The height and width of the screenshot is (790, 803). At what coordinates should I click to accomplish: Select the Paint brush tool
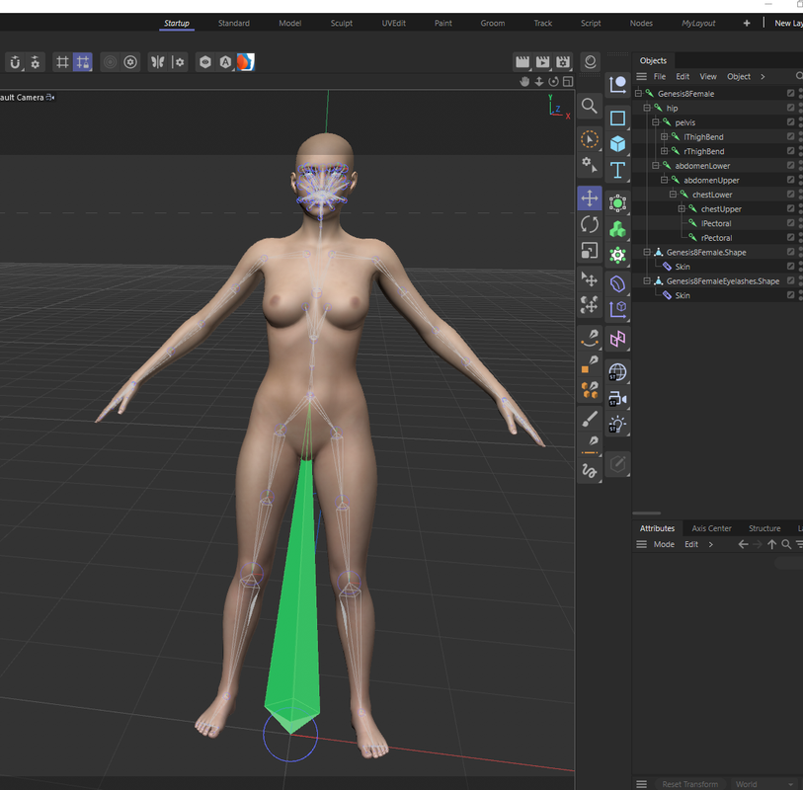click(x=590, y=419)
